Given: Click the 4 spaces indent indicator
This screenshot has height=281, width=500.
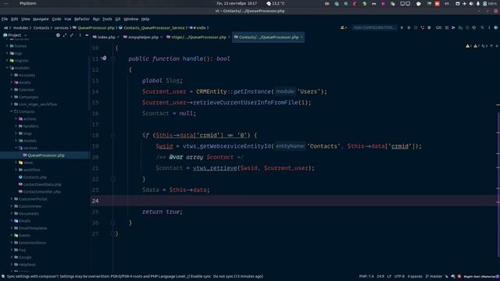Looking at the screenshot, I should point(415,276).
